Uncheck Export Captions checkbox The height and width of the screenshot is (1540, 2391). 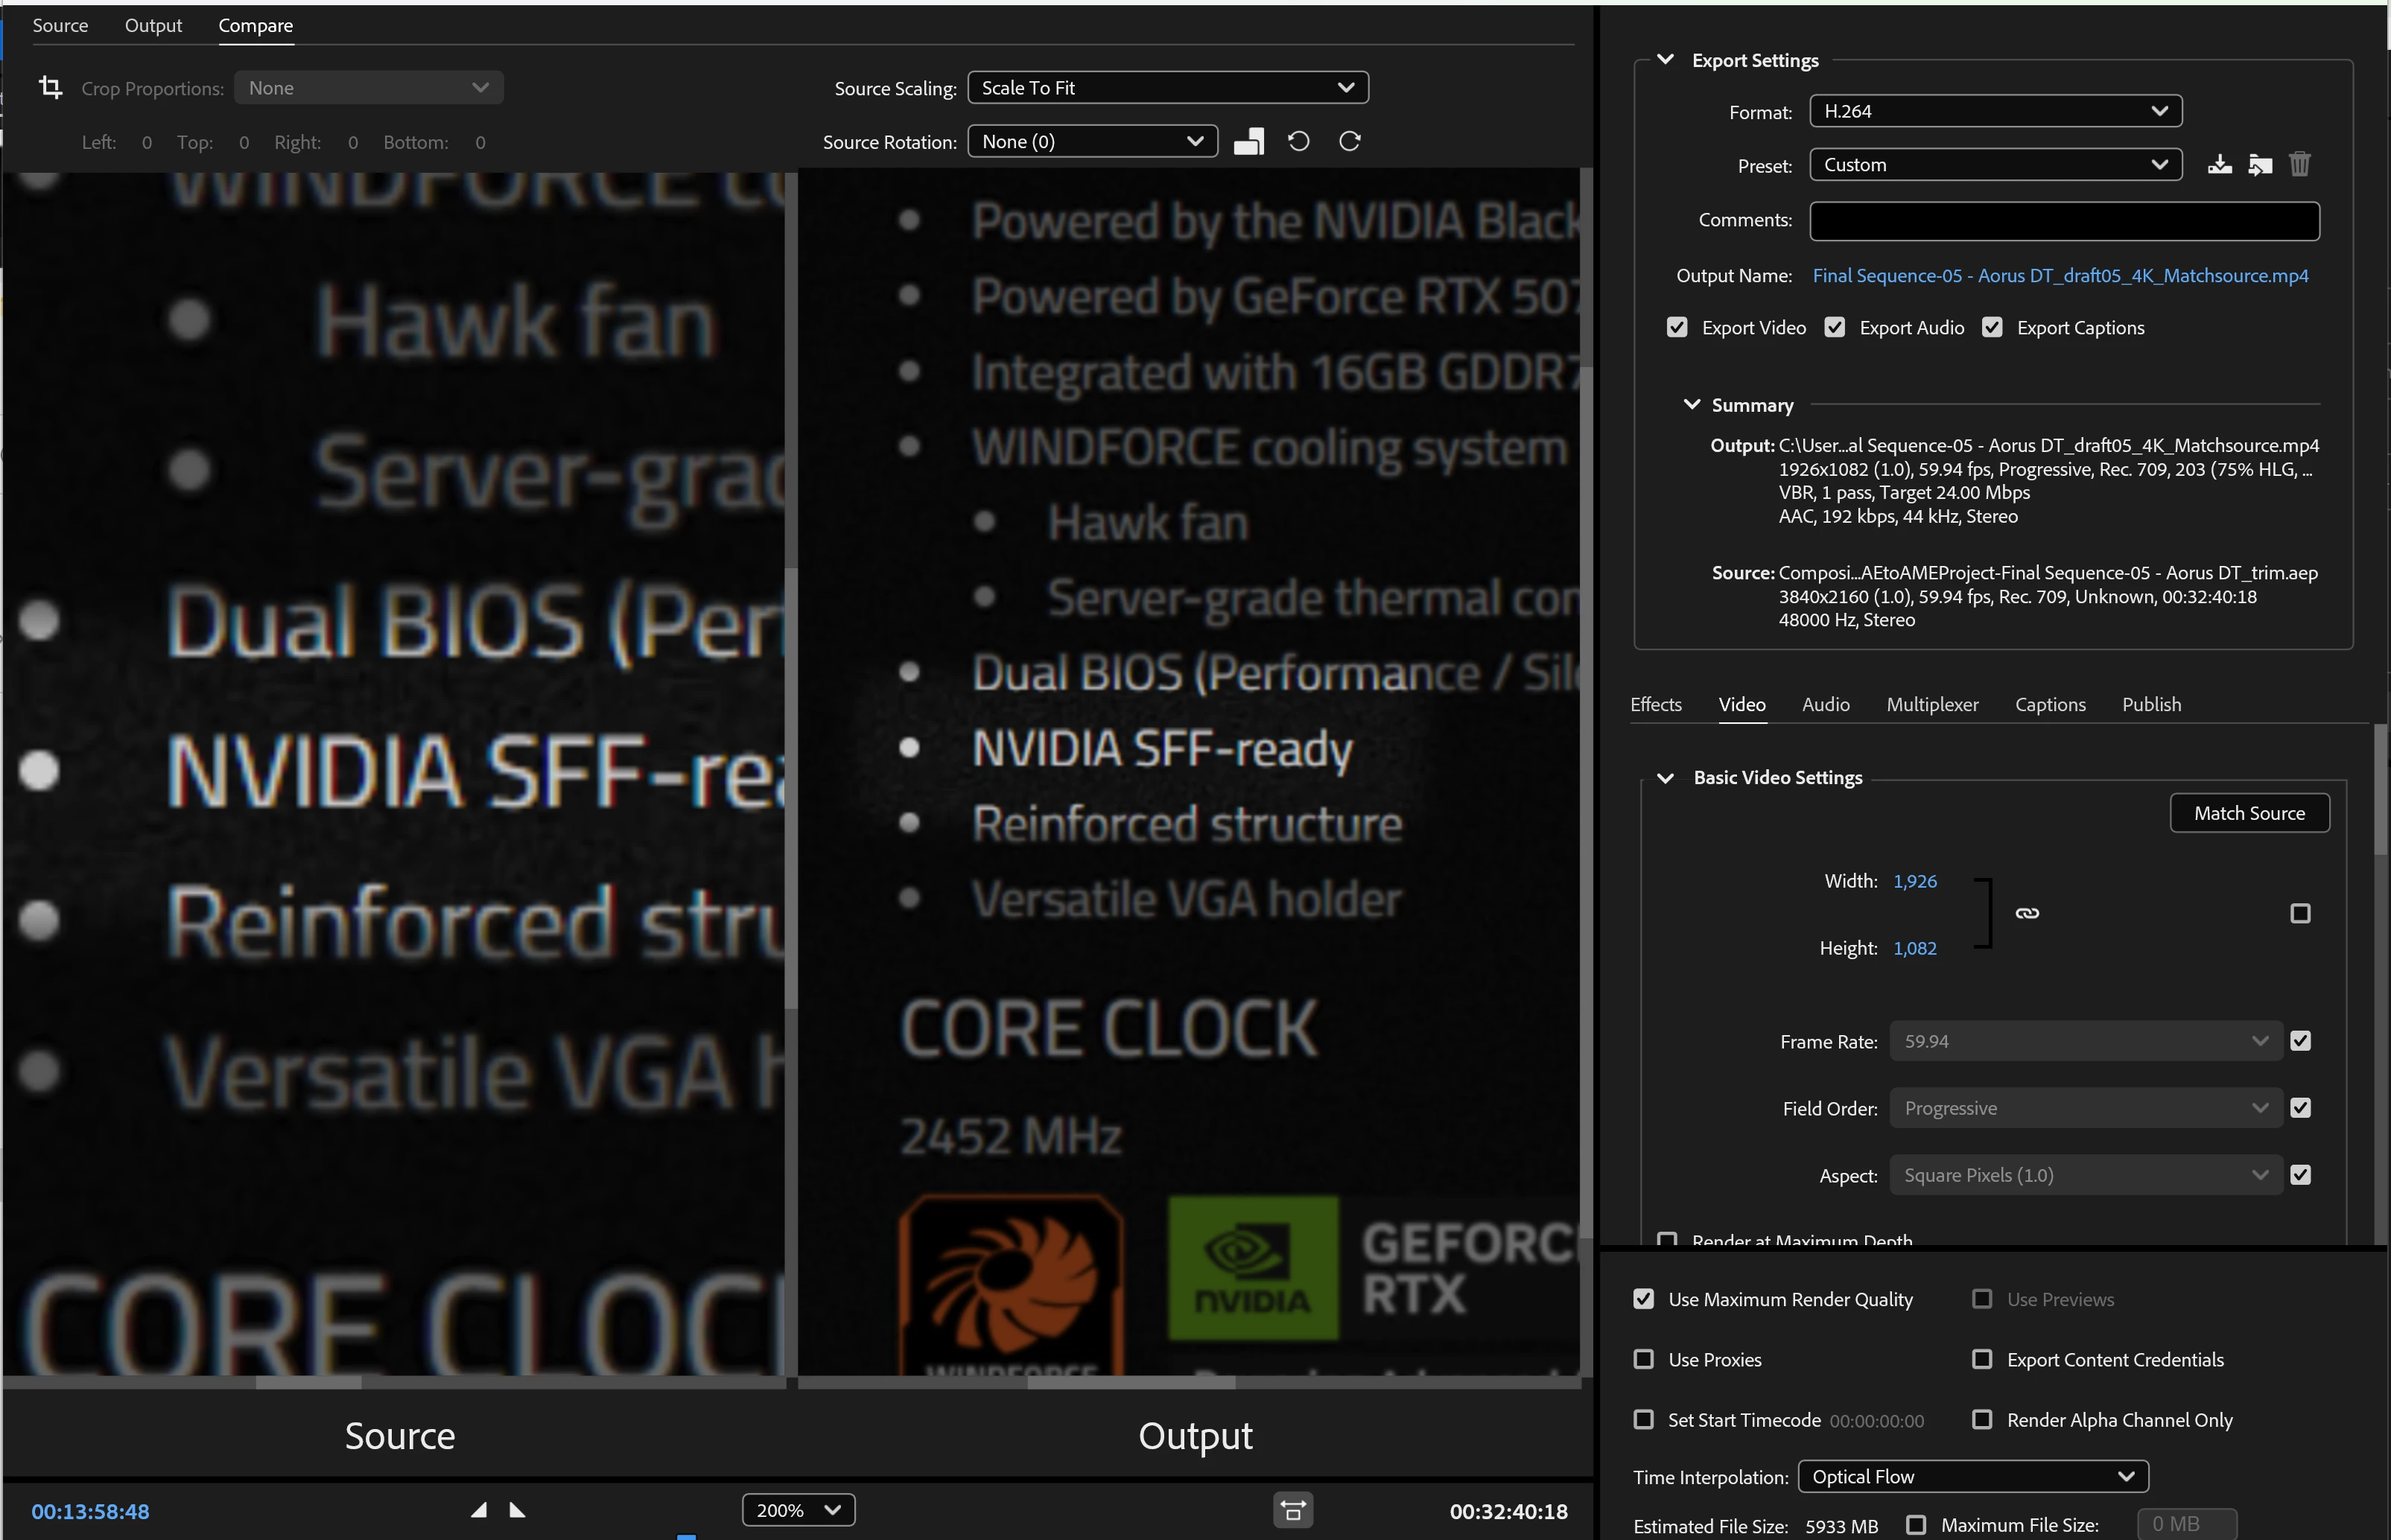tap(1991, 327)
